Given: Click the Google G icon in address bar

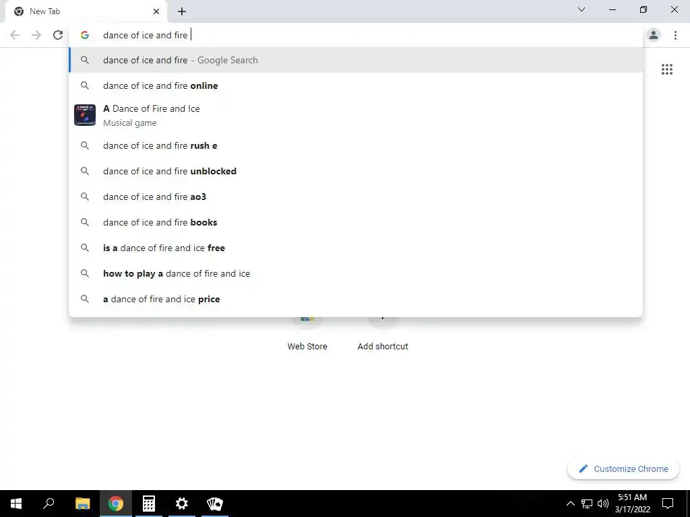Looking at the screenshot, I should tap(85, 35).
